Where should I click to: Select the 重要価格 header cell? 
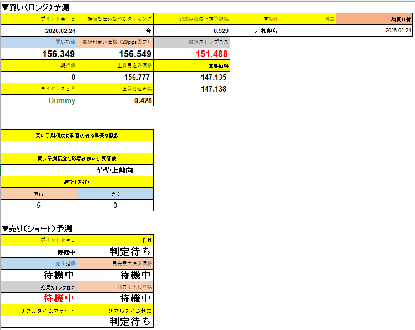pos(191,65)
